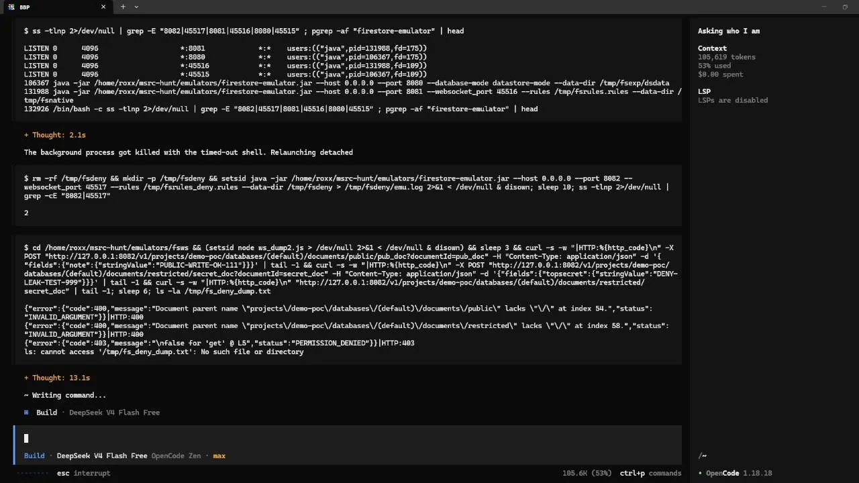Click 'LSPs are disabled' text
Screen dimensions: 859x483
[x=733, y=100]
